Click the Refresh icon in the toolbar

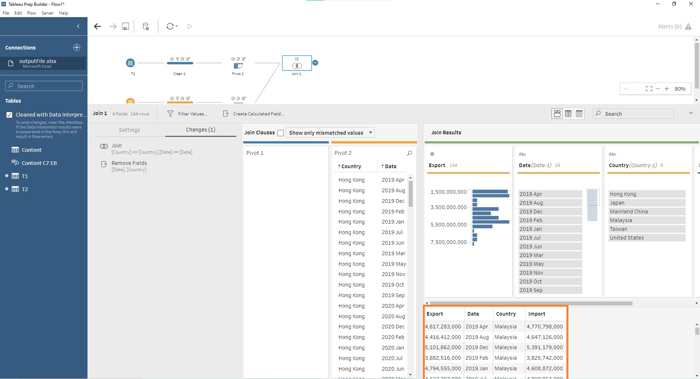170,26
